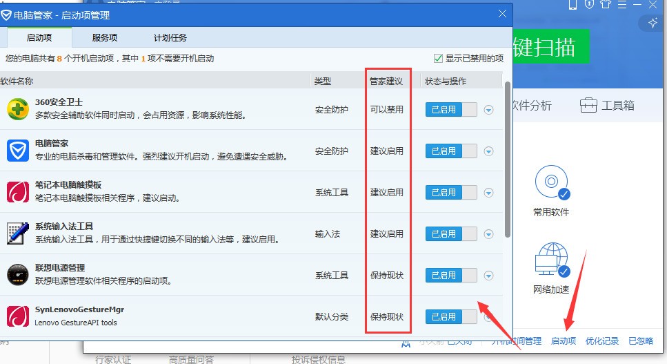
Task: Open 网络加速 globe icon in main window
Action: click(x=552, y=260)
